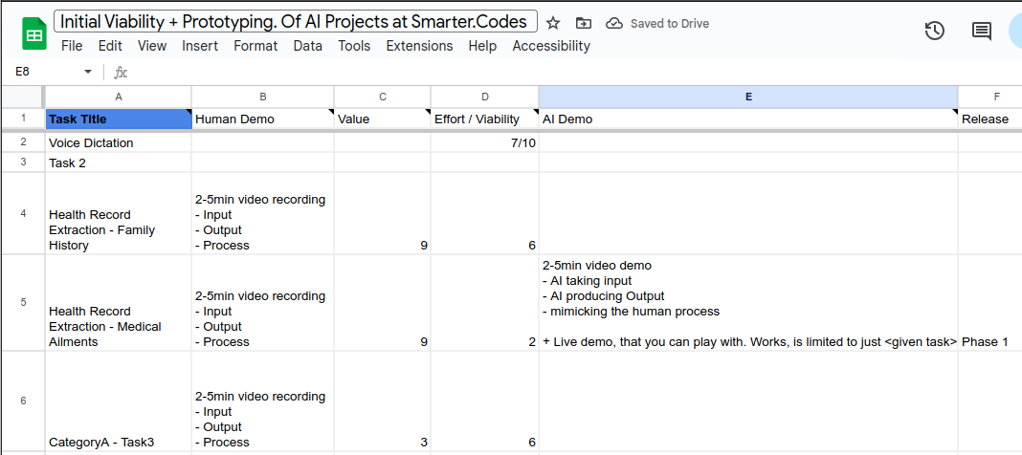Open the comments panel icon
The width and height of the screenshot is (1022, 455).
click(x=982, y=31)
